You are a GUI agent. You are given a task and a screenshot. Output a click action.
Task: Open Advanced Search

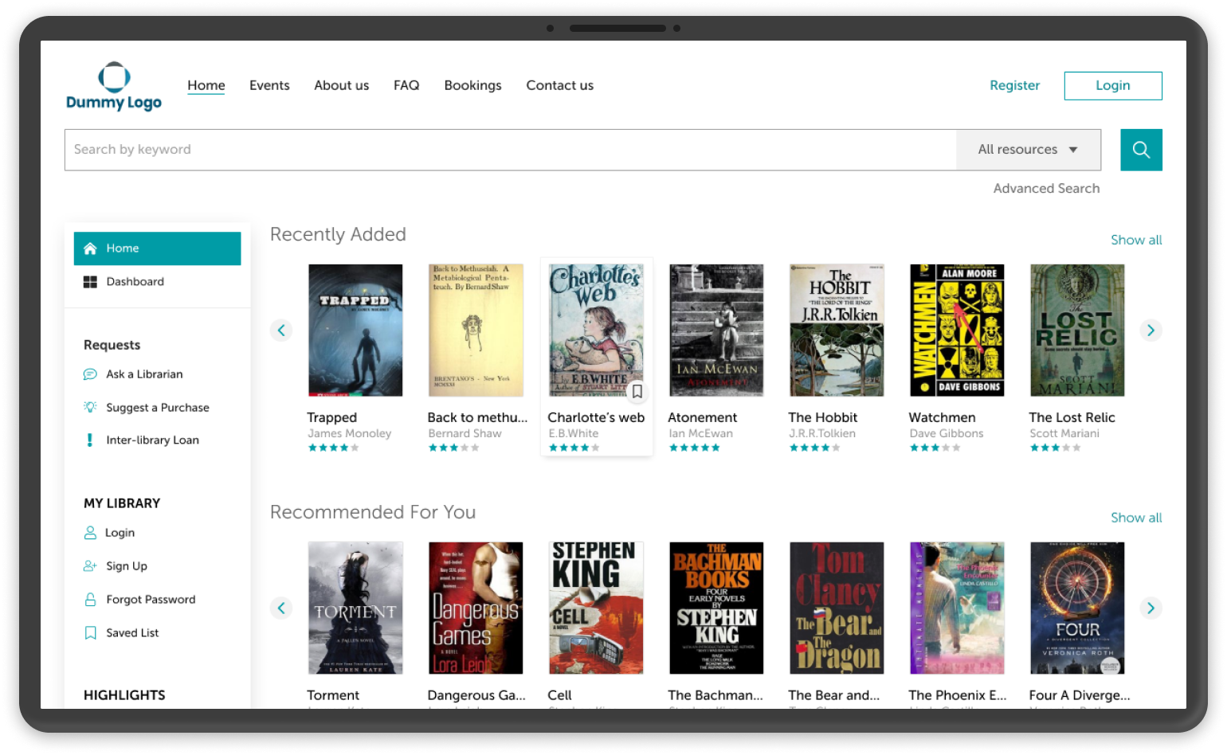pyautogui.click(x=1046, y=189)
